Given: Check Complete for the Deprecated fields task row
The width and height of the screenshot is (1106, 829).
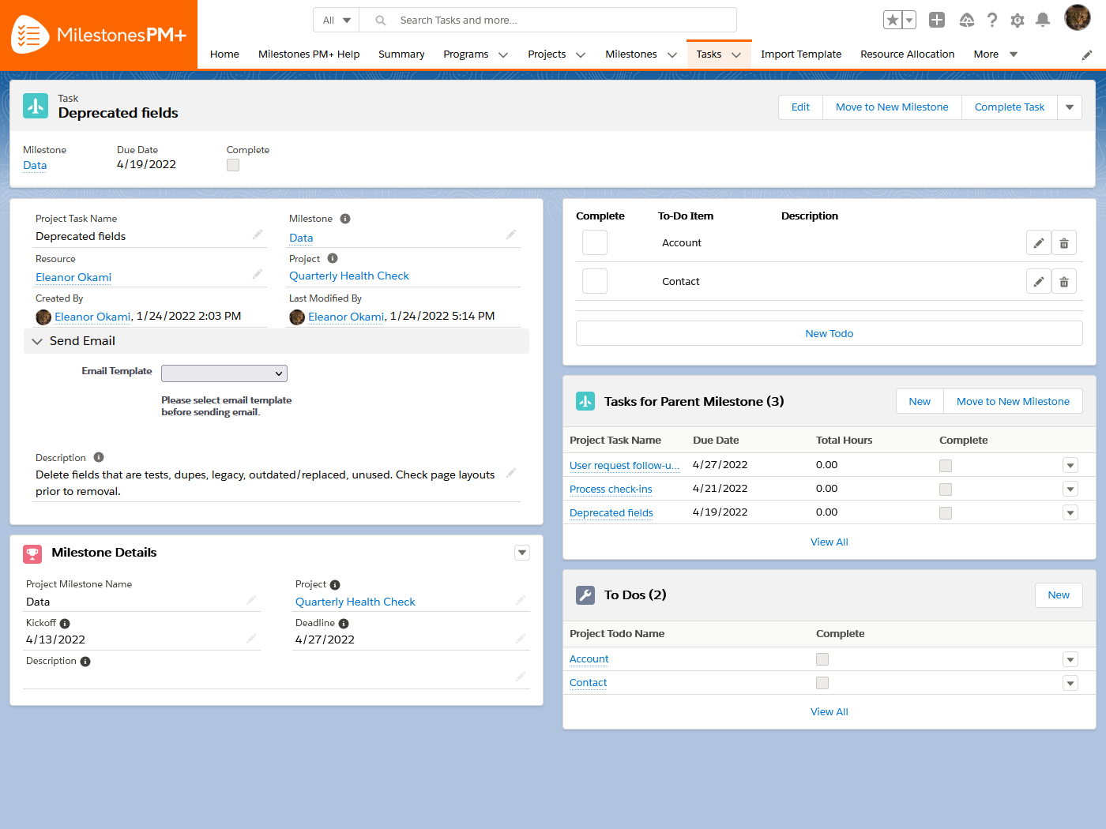Looking at the screenshot, I should (x=946, y=512).
